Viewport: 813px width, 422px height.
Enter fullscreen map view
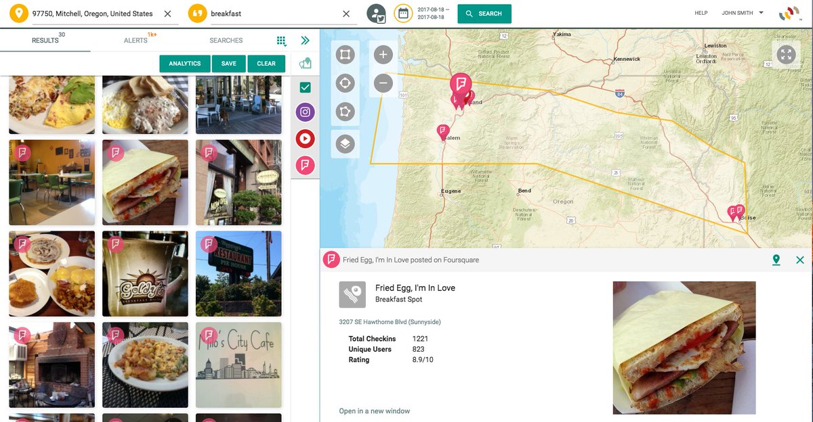(786, 54)
